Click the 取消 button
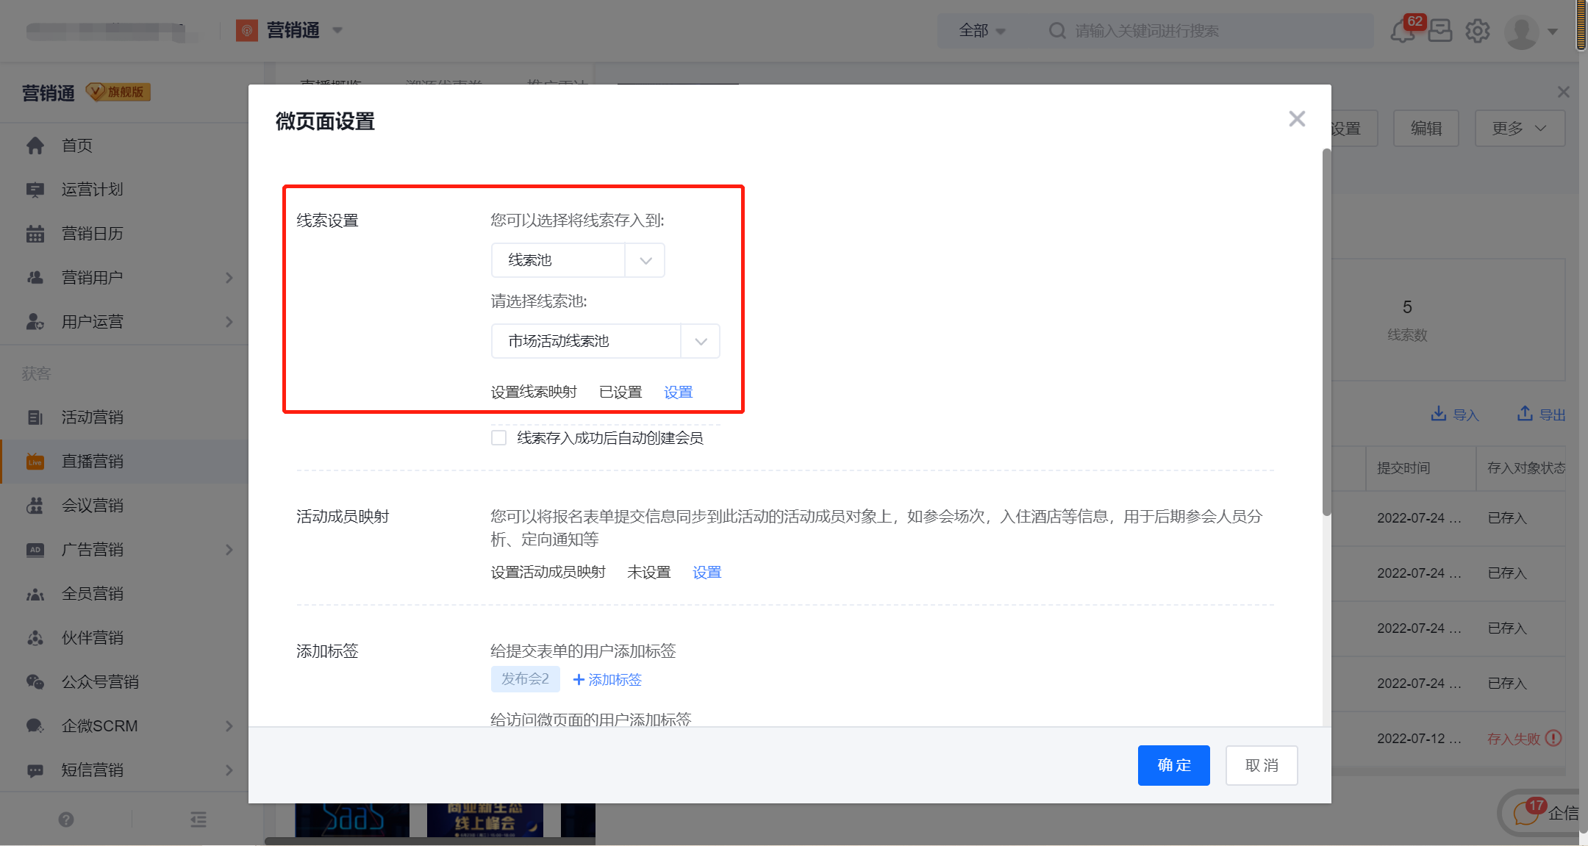The image size is (1588, 846). click(x=1262, y=765)
